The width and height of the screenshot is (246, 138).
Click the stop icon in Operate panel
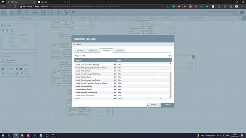[x=21, y=69]
